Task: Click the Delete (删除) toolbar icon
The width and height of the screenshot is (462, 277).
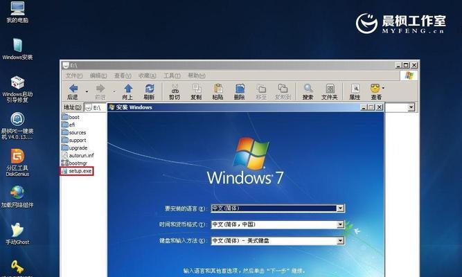Action: point(240,91)
